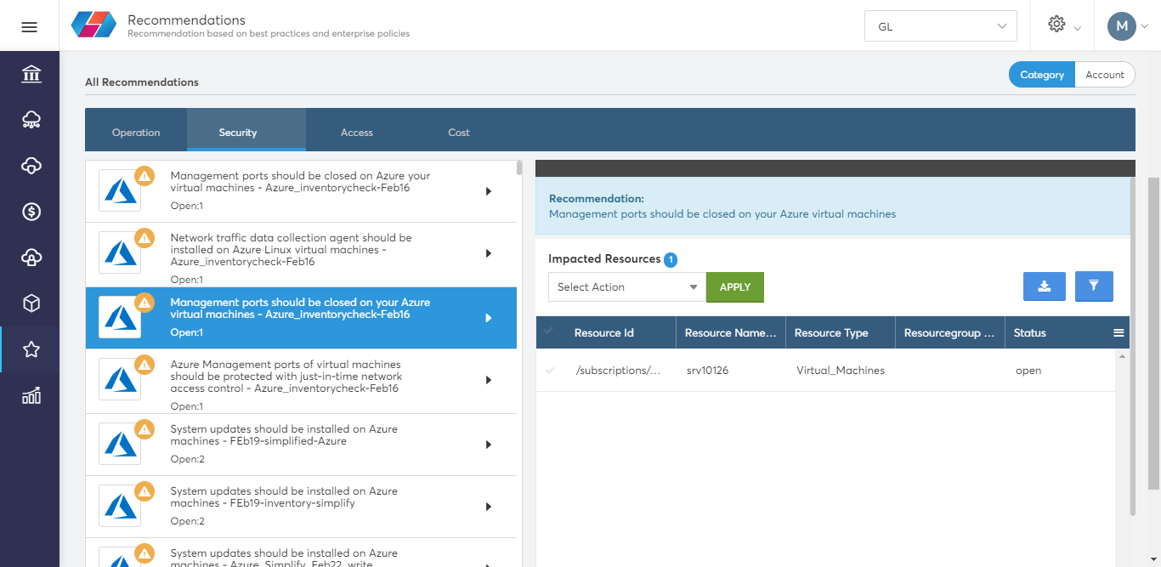Select the srv10126 row checkbox
The image size is (1161, 567).
[550, 371]
